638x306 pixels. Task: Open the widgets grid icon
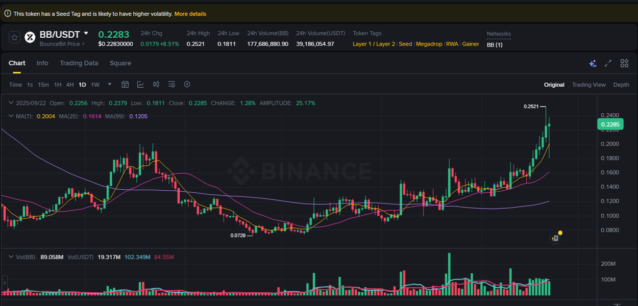pyautogui.click(x=624, y=63)
